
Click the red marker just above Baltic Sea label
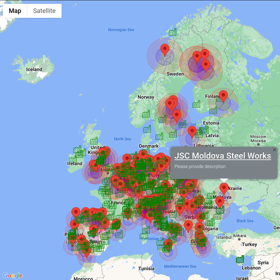(x=177, y=116)
